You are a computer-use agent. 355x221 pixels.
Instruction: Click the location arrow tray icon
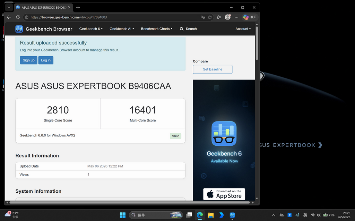point(297,215)
